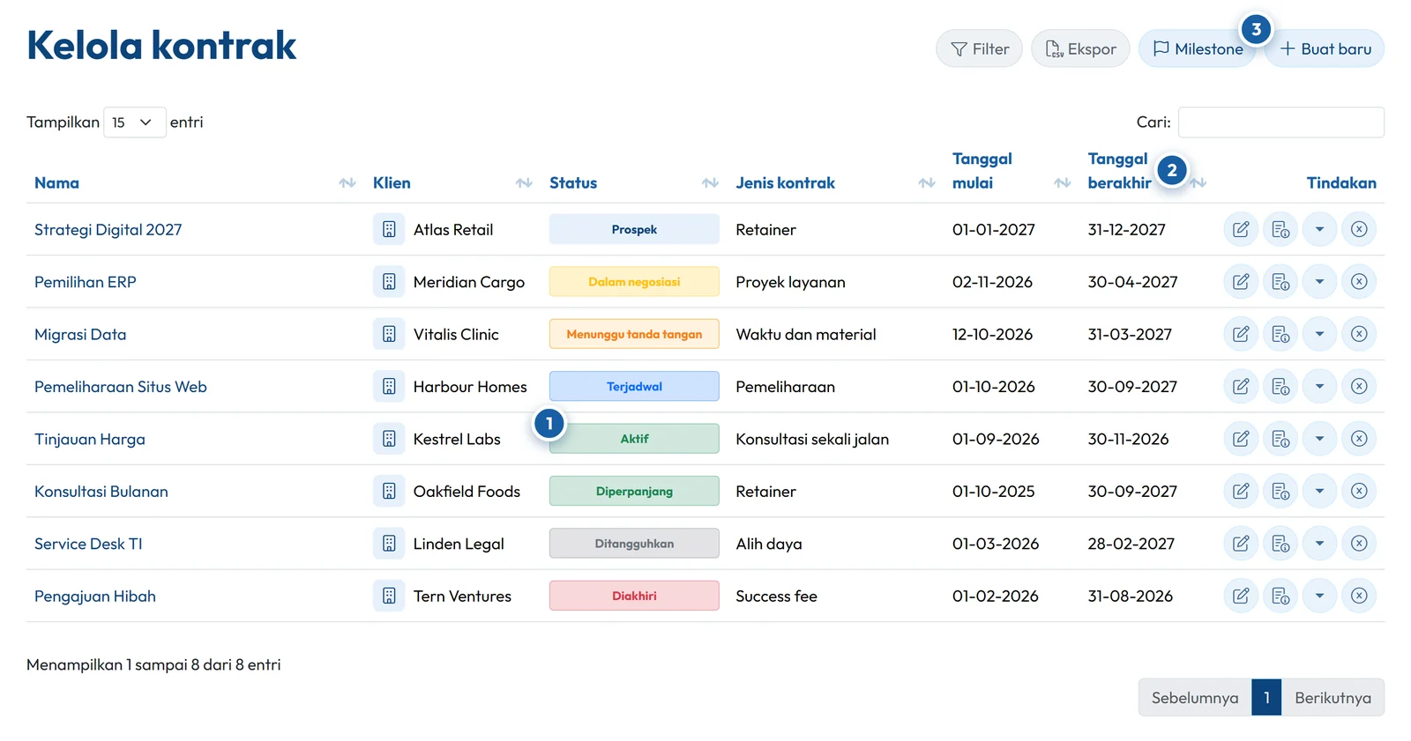
Task: Edit the Strategi Digital 2027 contract
Action: 1241,229
